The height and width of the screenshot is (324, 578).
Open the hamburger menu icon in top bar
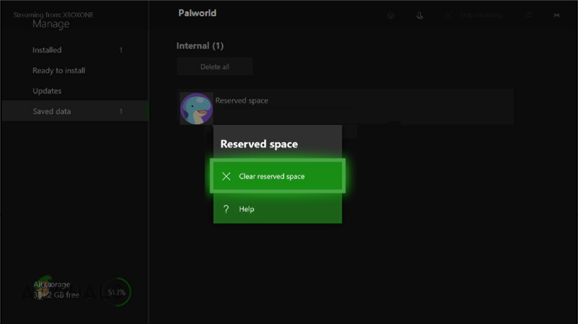coord(529,15)
